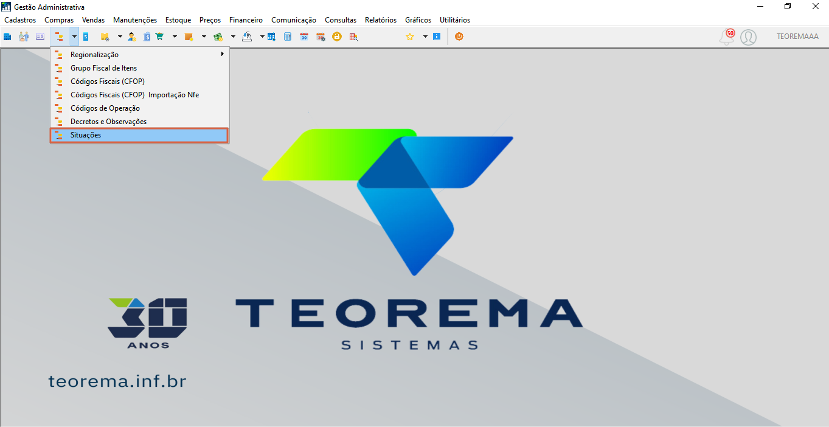The width and height of the screenshot is (829, 427).
Task: Open the Gráficos menu
Action: (418, 20)
